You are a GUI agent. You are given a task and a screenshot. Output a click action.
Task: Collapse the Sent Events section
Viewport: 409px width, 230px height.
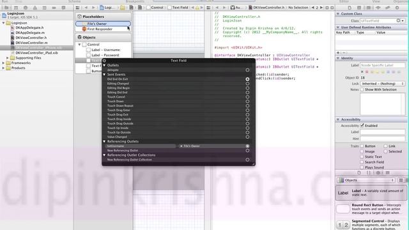click(104, 75)
